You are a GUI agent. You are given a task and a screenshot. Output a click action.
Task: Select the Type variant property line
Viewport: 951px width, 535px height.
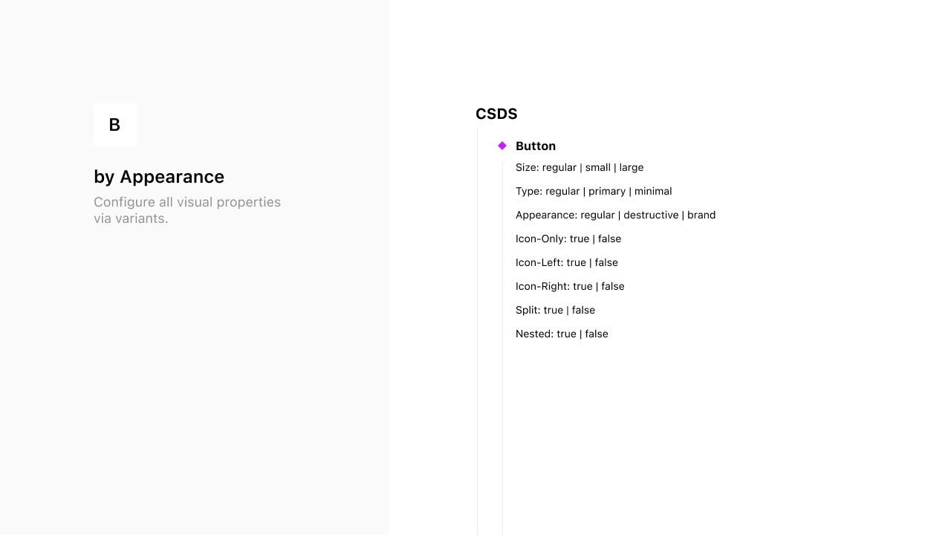point(594,191)
